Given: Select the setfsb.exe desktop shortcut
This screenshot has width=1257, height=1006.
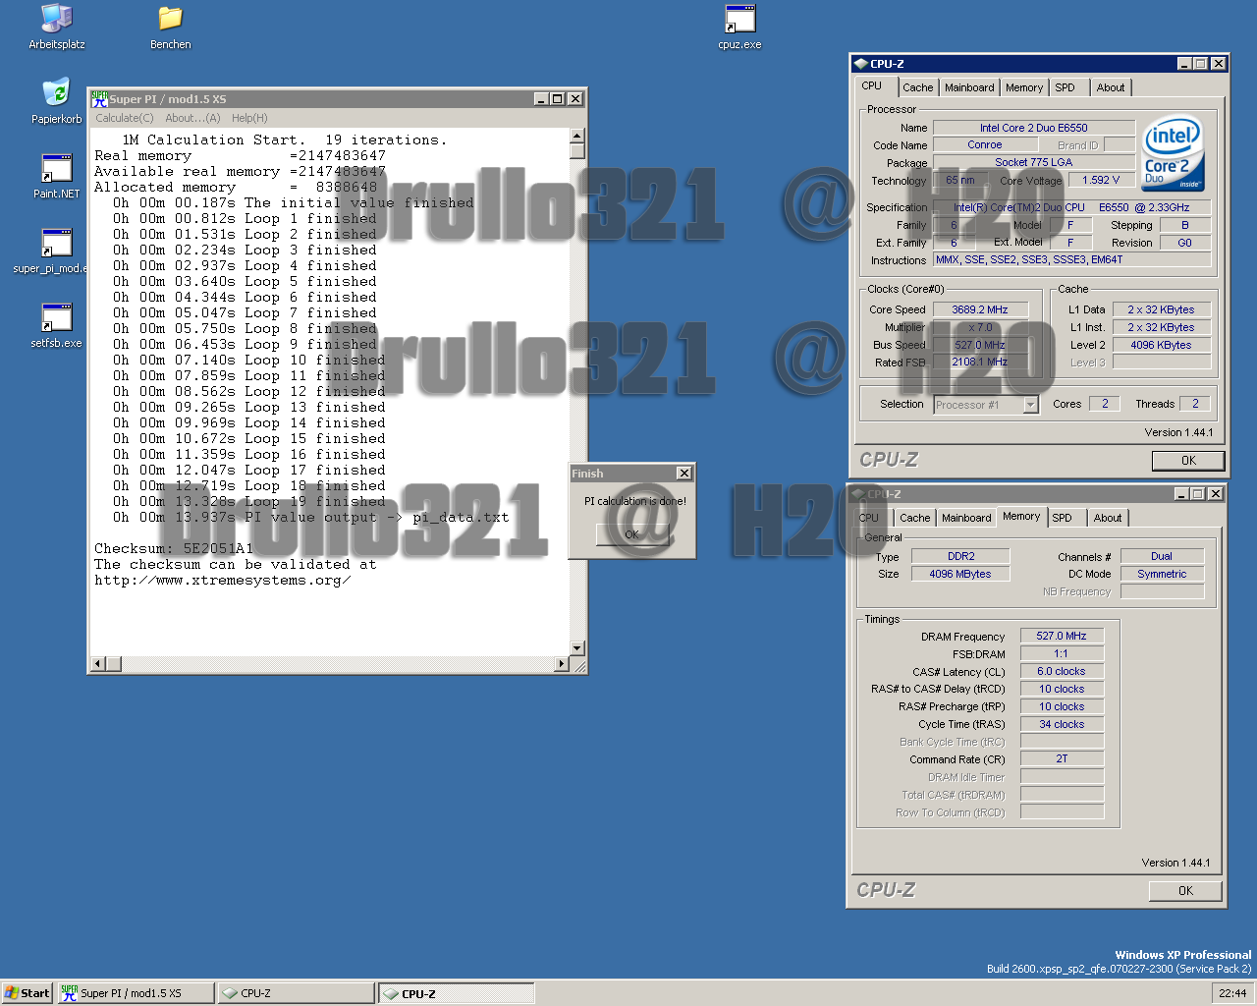Looking at the screenshot, I should 57,325.
